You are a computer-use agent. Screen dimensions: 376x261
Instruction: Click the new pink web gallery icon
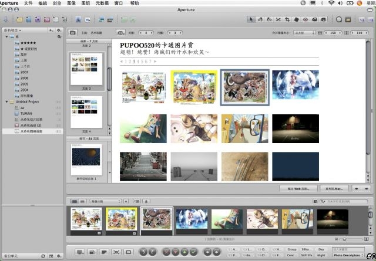point(47,19)
